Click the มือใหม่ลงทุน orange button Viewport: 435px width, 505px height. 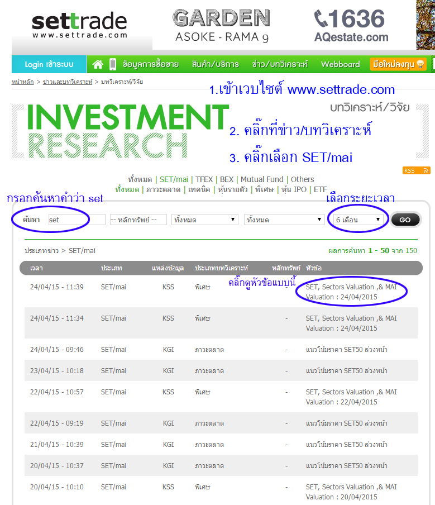tap(398, 64)
